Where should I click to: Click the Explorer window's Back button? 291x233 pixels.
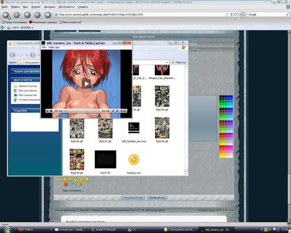tap(13, 55)
